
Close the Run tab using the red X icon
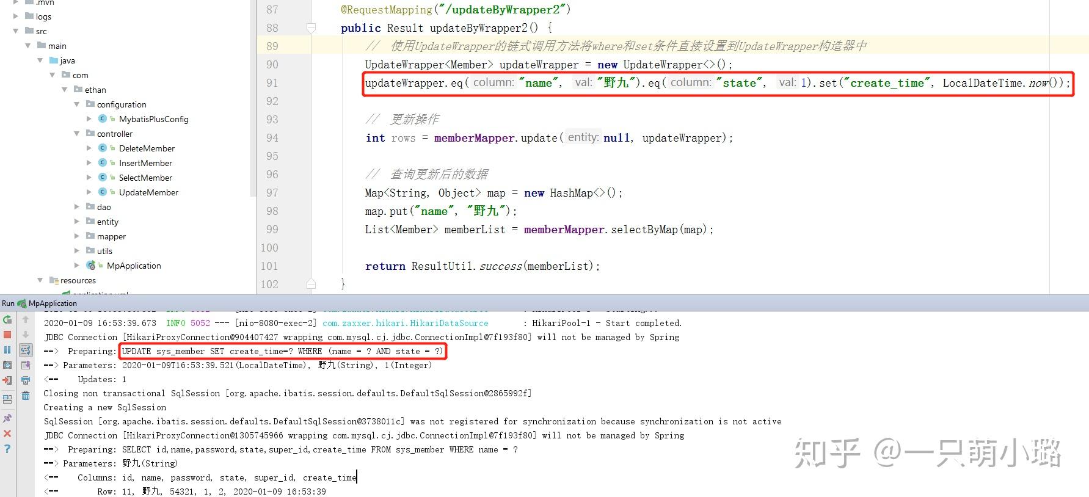coord(7,434)
